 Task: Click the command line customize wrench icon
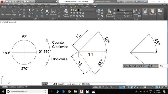pyautogui.click(x=47, y=84)
